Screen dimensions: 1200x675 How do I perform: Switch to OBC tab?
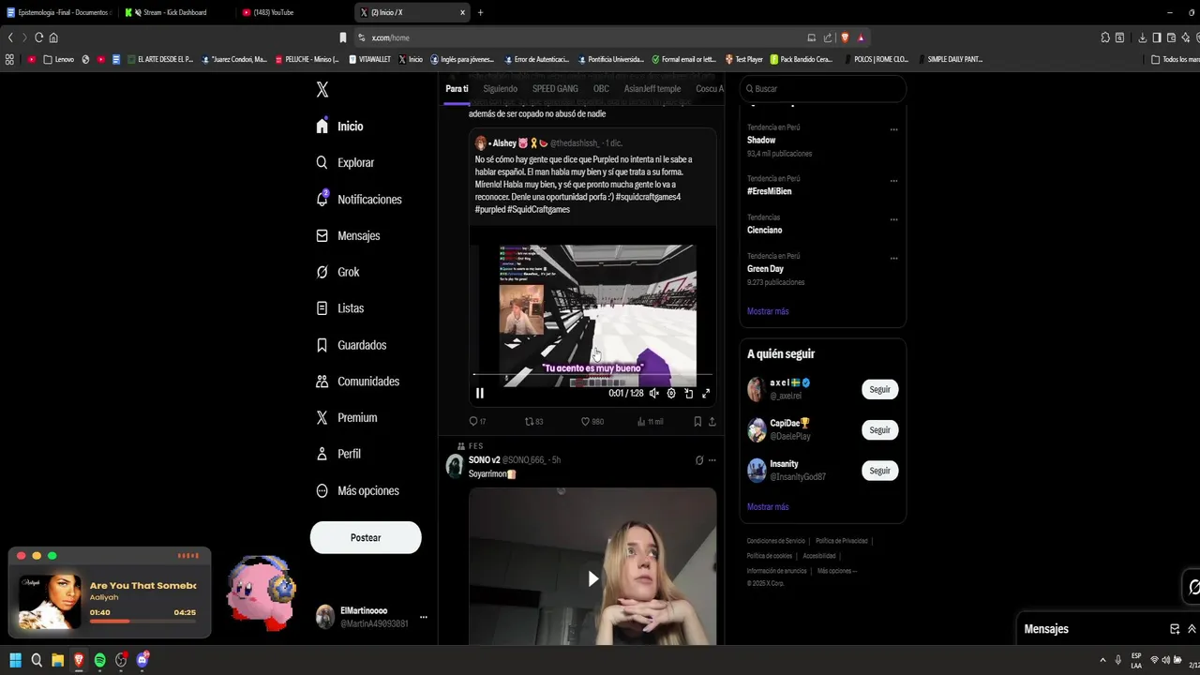[601, 89]
